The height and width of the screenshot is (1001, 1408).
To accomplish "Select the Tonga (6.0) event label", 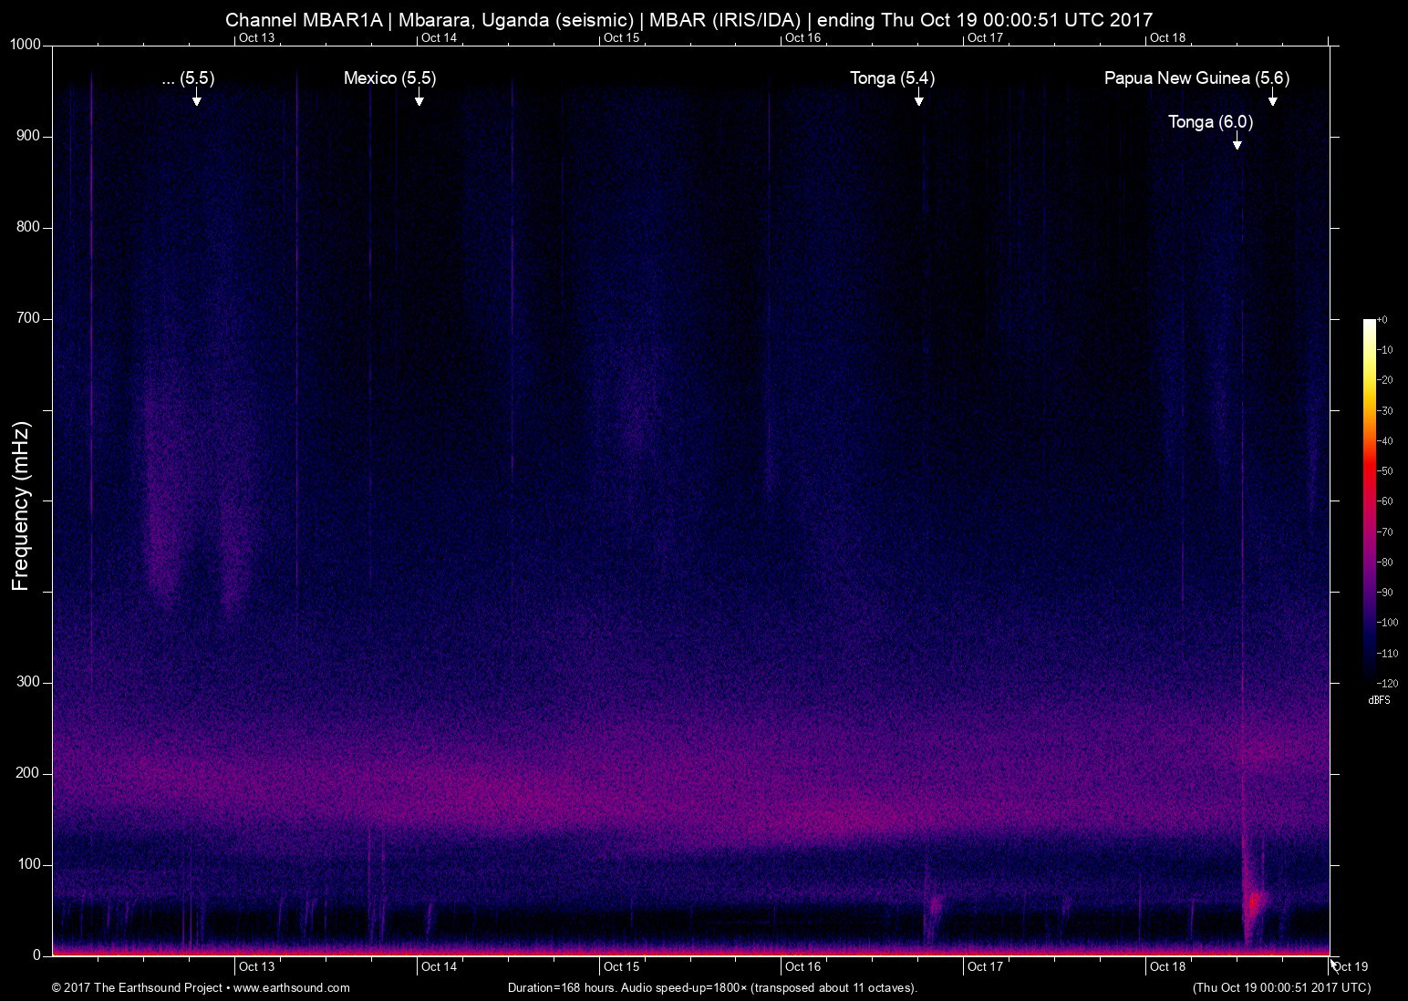I will [x=1210, y=122].
